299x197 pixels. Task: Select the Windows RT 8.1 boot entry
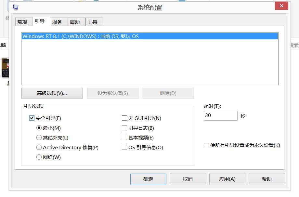pyautogui.click(x=150, y=36)
